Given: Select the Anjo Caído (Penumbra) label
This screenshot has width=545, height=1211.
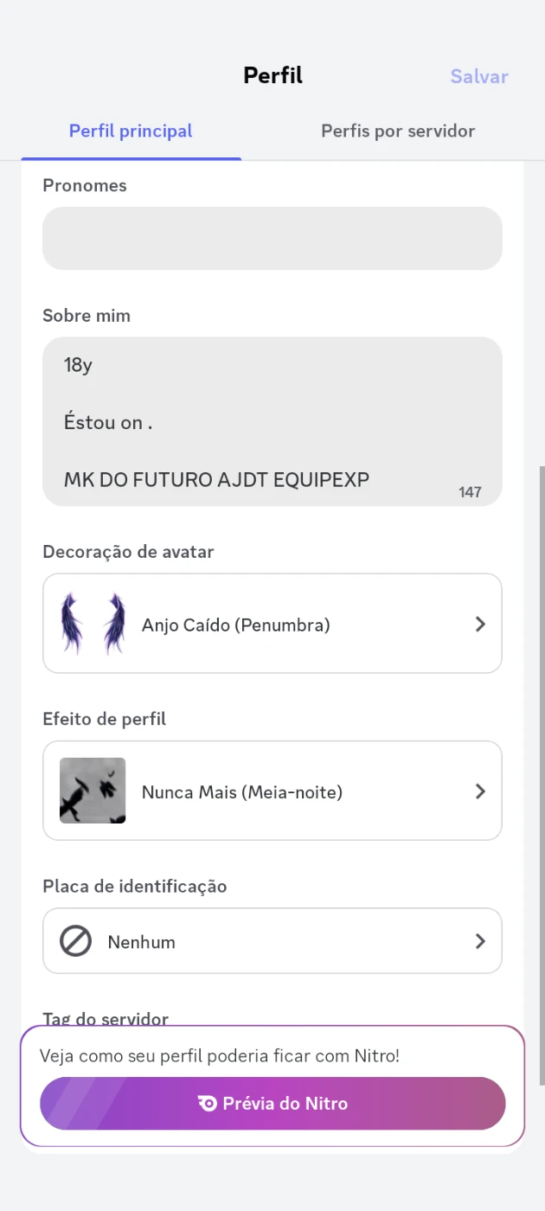Looking at the screenshot, I should coord(236,625).
